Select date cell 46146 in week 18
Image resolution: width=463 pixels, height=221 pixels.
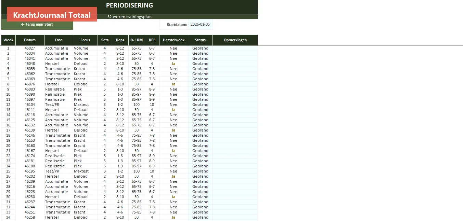(x=30, y=135)
